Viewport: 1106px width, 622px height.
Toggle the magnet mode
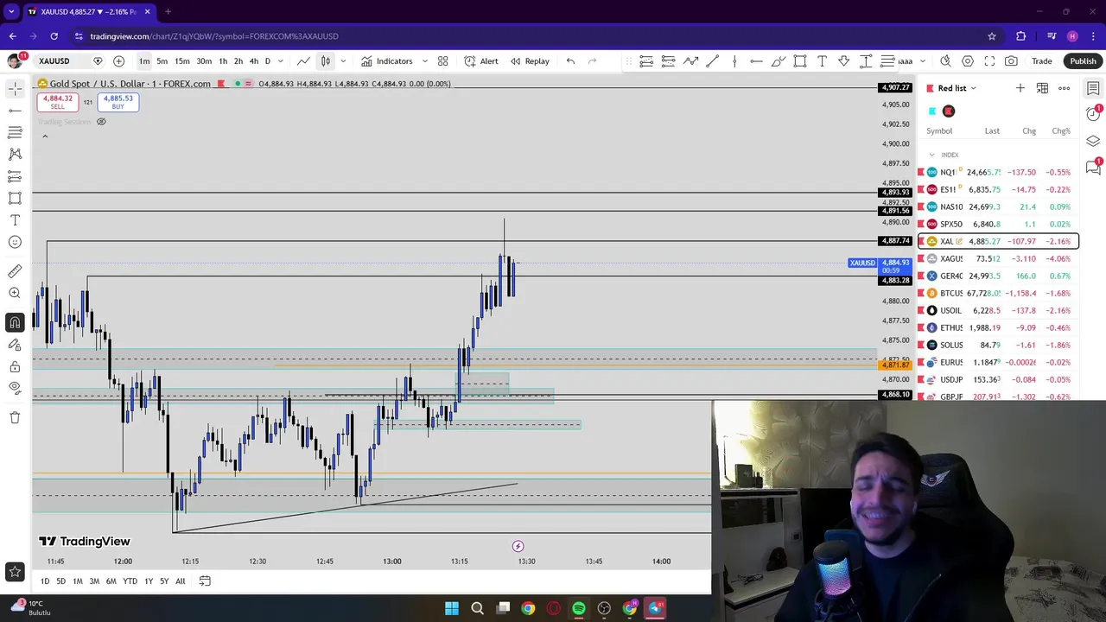[15, 322]
